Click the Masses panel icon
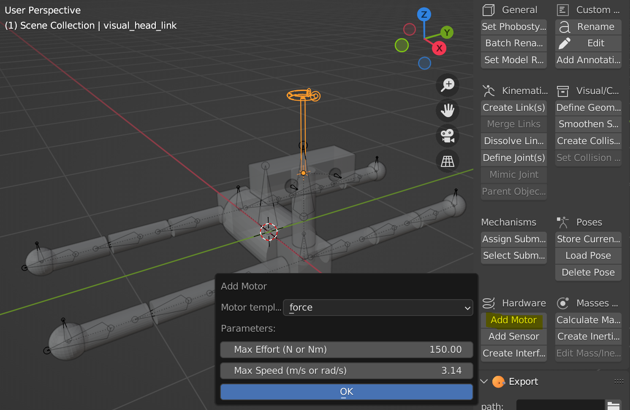The width and height of the screenshot is (630, 410). [x=563, y=303]
